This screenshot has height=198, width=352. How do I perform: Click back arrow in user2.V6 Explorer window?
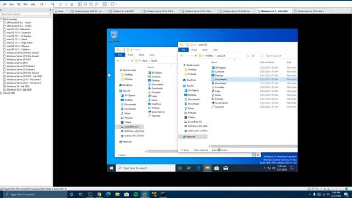pos(182,56)
